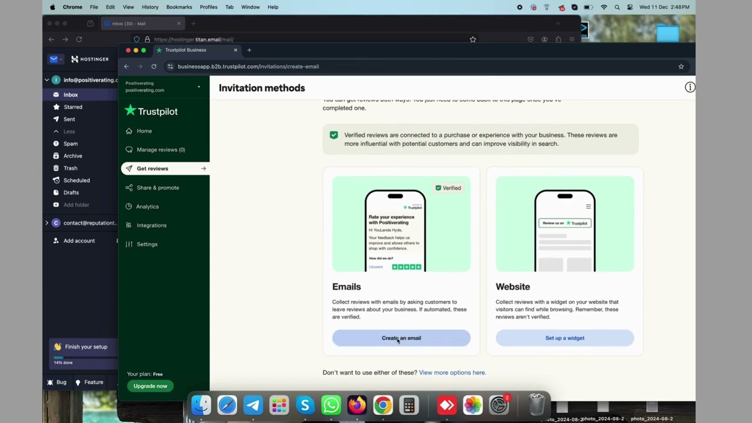The width and height of the screenshot is (752, 423).
Task: Click the Verified badge on Emails card
Action: 448,188
